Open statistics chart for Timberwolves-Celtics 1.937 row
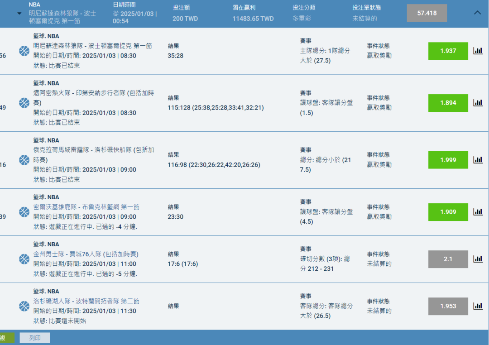This screenshot has height=345, width=489. click(478, 51)
